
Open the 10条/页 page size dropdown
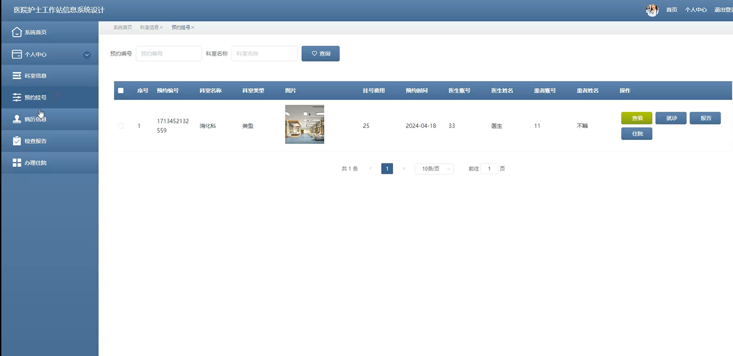pos(434,169)
